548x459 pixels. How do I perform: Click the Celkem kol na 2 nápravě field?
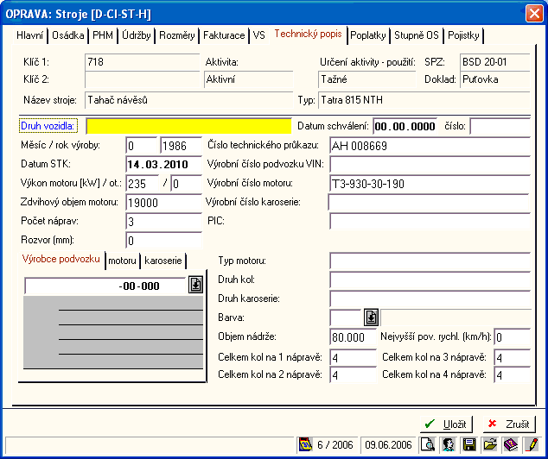[x=353, y=374]
